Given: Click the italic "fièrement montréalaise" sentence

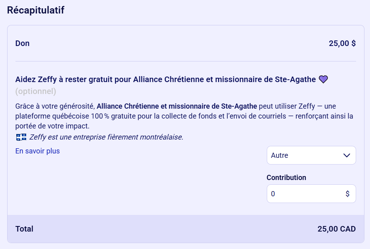Looking at the screenshot, I should [x=106, y=137].
